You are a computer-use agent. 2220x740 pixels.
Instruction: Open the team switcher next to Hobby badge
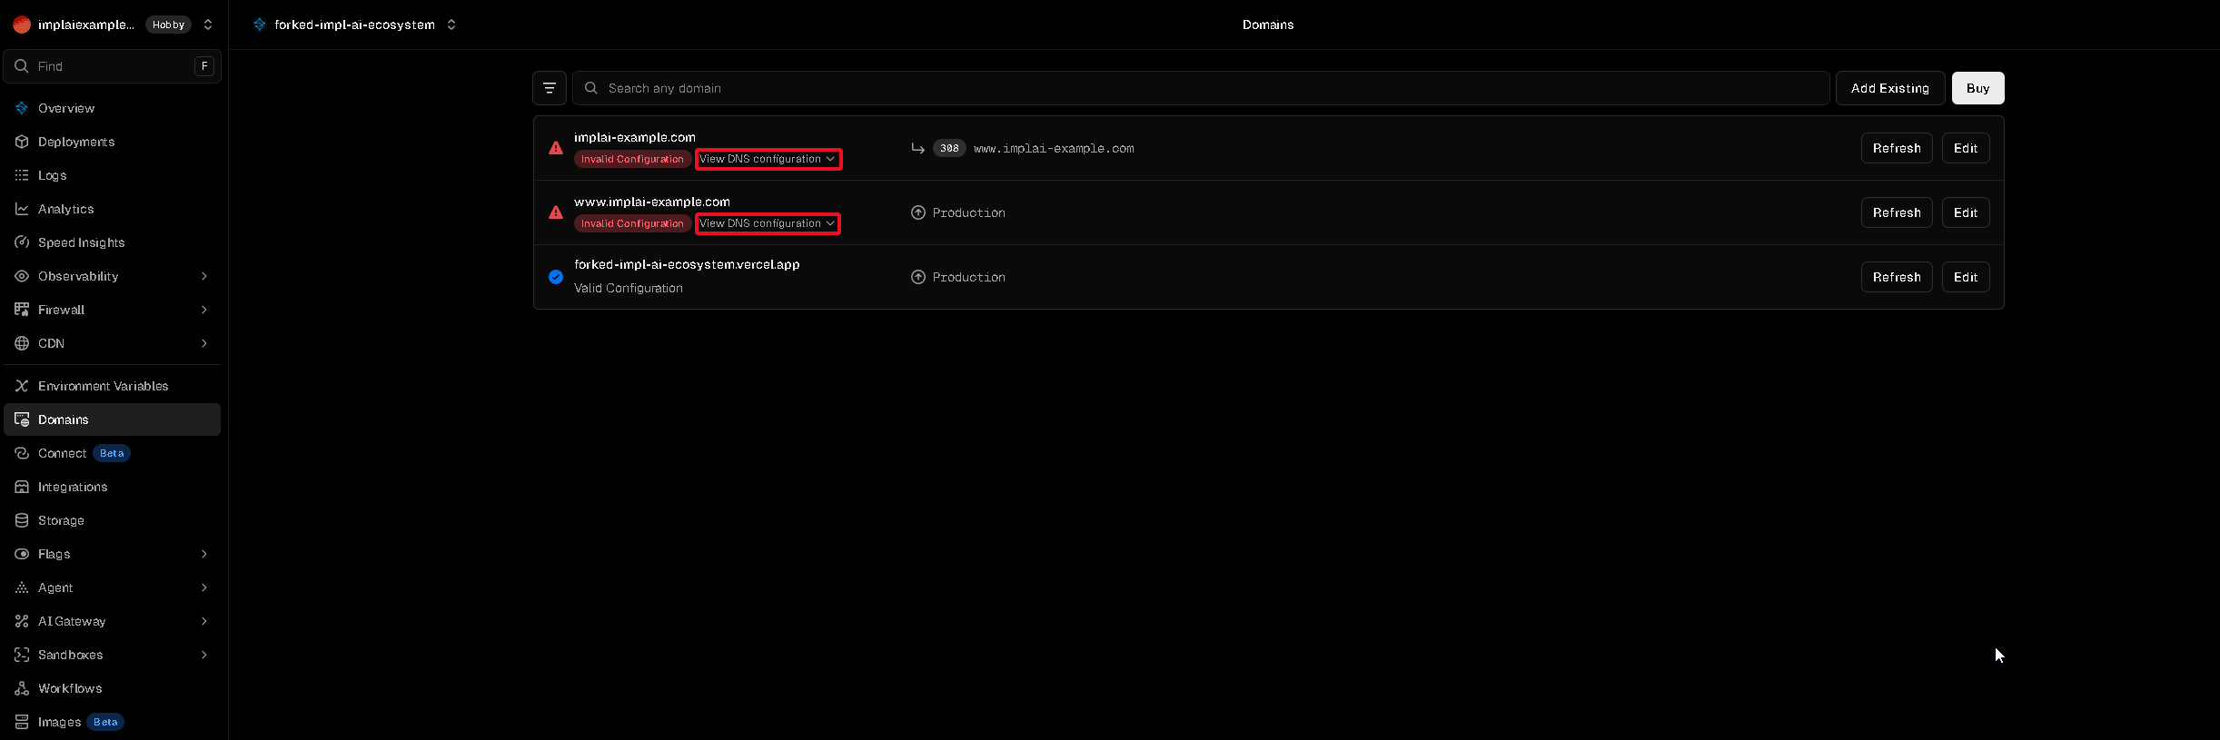(208, 25)
